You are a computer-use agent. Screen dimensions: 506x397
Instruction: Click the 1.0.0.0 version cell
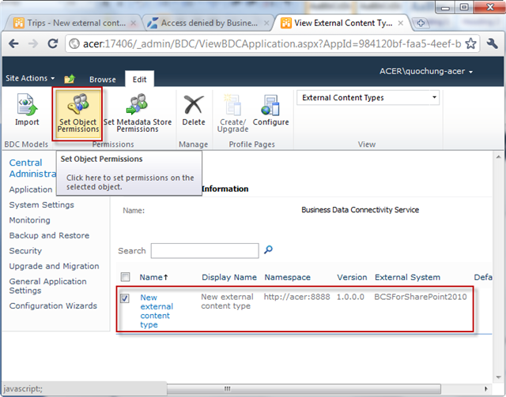[x=350, y=297]
